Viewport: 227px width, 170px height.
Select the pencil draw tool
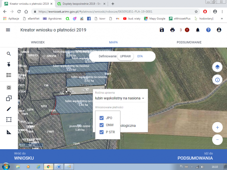[9, 109]
